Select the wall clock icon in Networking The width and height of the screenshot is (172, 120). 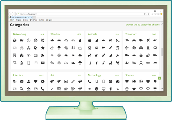29,40
